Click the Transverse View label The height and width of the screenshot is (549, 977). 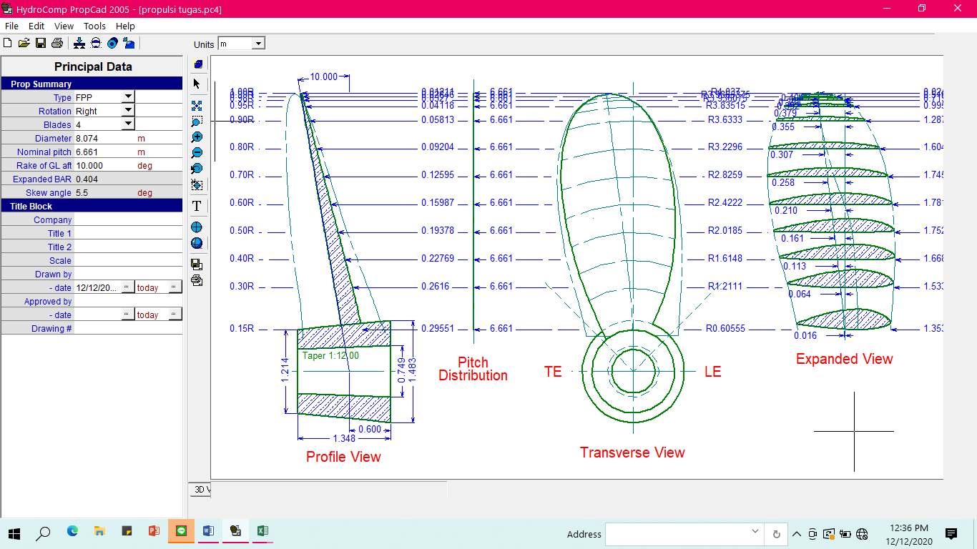[x=632, y=452]
